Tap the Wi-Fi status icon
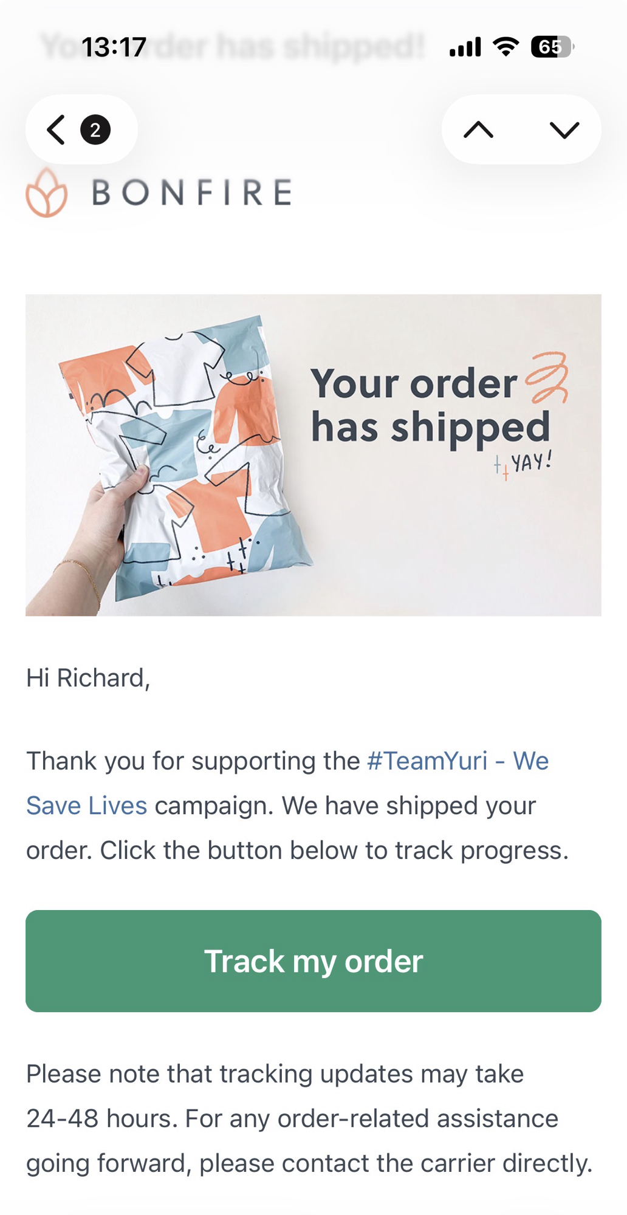627x1215 pixels. coord(505,47)
